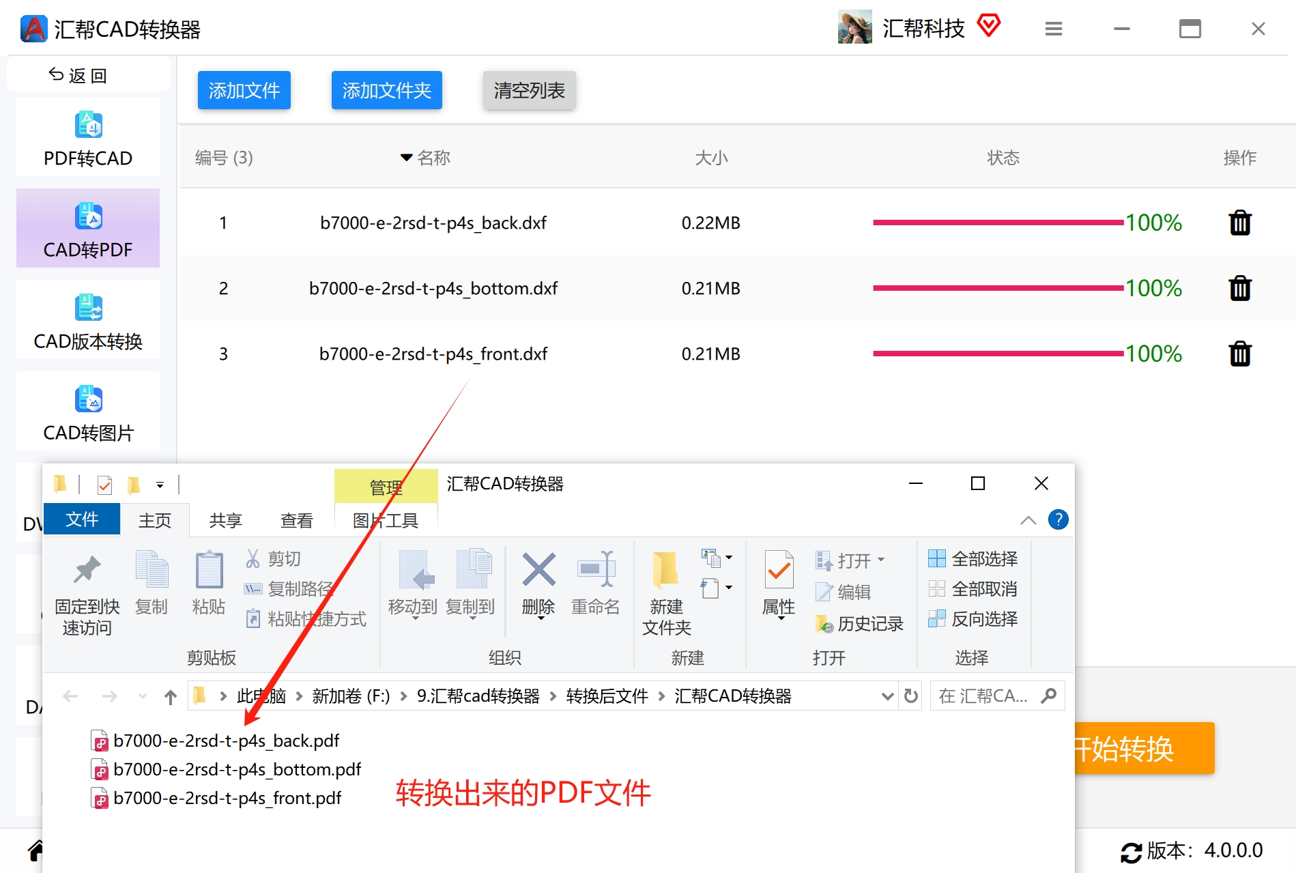The image size is (1296, 873).
Task: Click the 管理 contextual tab
Action: pos(386,487)
